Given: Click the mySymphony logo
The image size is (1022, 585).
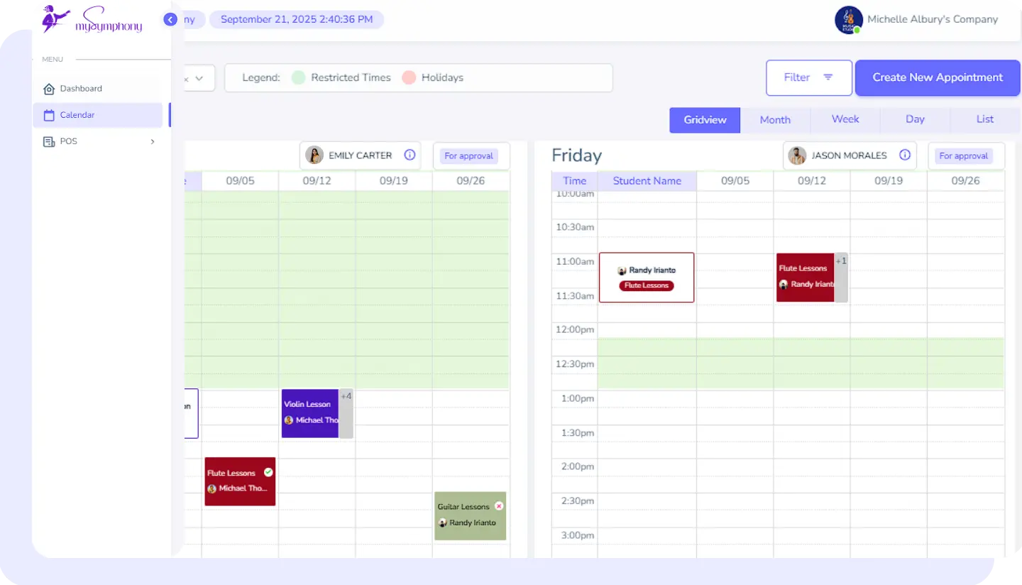Looking at the screenshot, I should click(x=92, y=19).
